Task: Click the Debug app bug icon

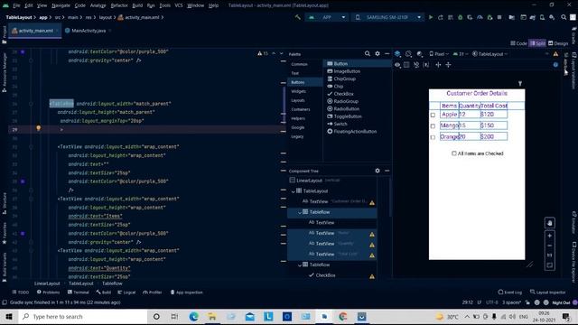Action: pos(460,17)
